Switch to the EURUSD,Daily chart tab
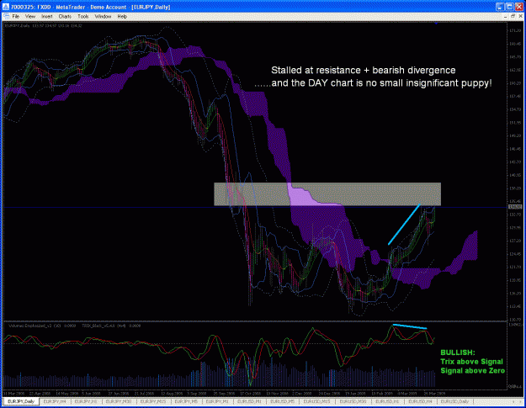 coord(454,401)
